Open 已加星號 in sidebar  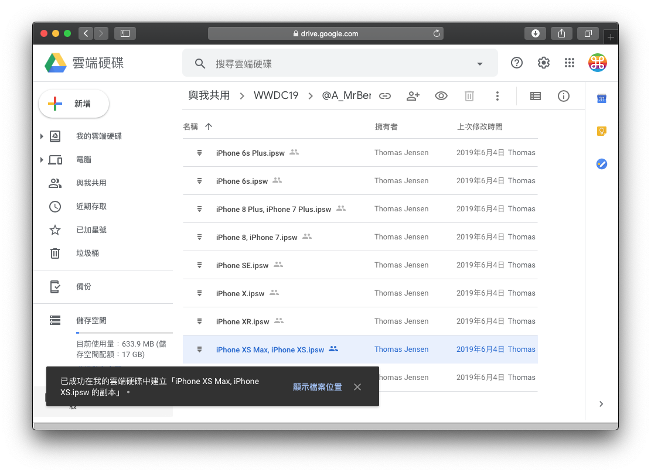(91, 230)
